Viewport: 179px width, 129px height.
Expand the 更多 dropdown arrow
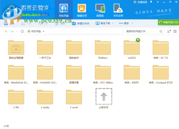[132, 23]
